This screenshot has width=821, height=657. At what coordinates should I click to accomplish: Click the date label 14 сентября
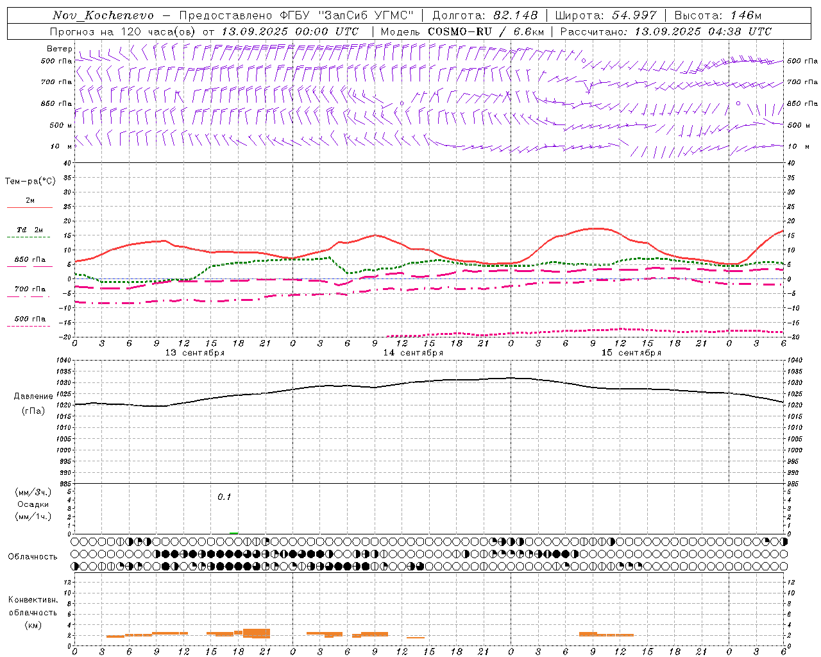pos(413,353)
